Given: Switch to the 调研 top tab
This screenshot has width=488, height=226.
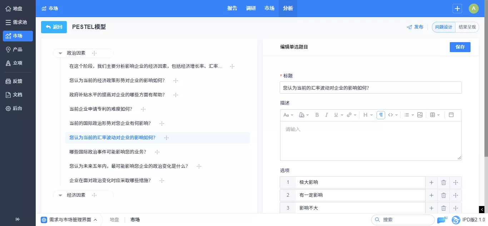Looking at the screenshot, I should (x=251, y=9).
